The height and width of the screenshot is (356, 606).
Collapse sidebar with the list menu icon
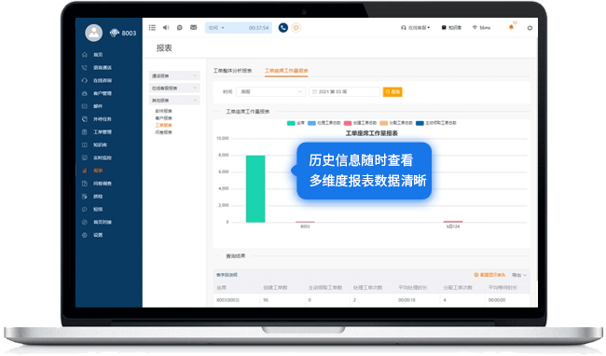click(152, 27)
